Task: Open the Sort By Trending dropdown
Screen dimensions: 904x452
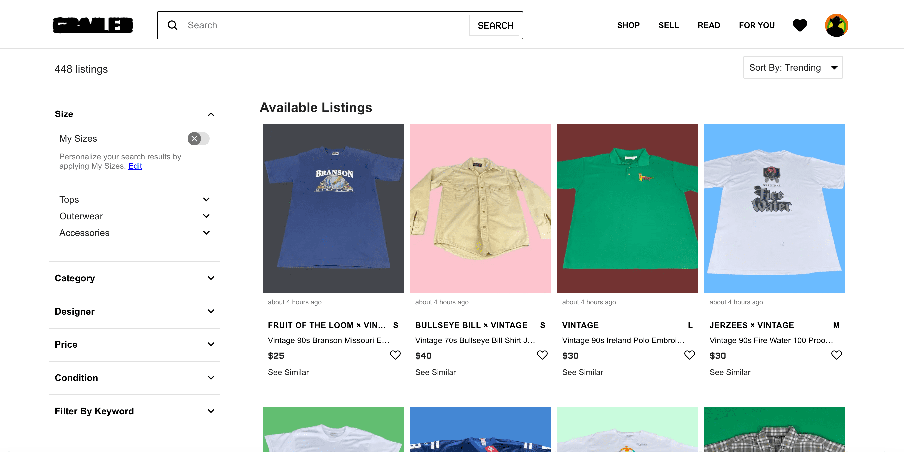Action: [792, 67]
